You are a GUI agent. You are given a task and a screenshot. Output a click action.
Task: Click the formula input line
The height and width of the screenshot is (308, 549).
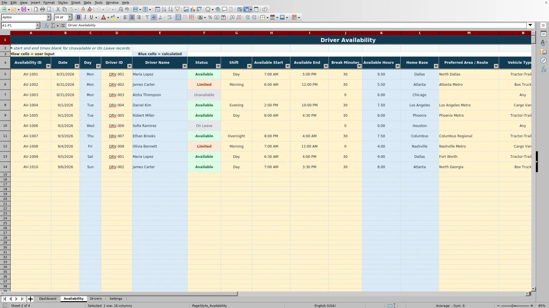296,26
